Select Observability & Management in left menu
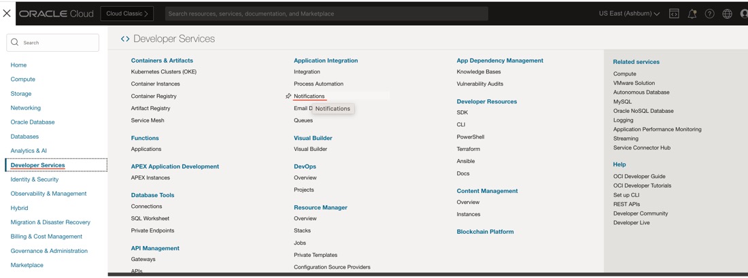This screenshot has width=748, height=278. (x=48, y=194)
